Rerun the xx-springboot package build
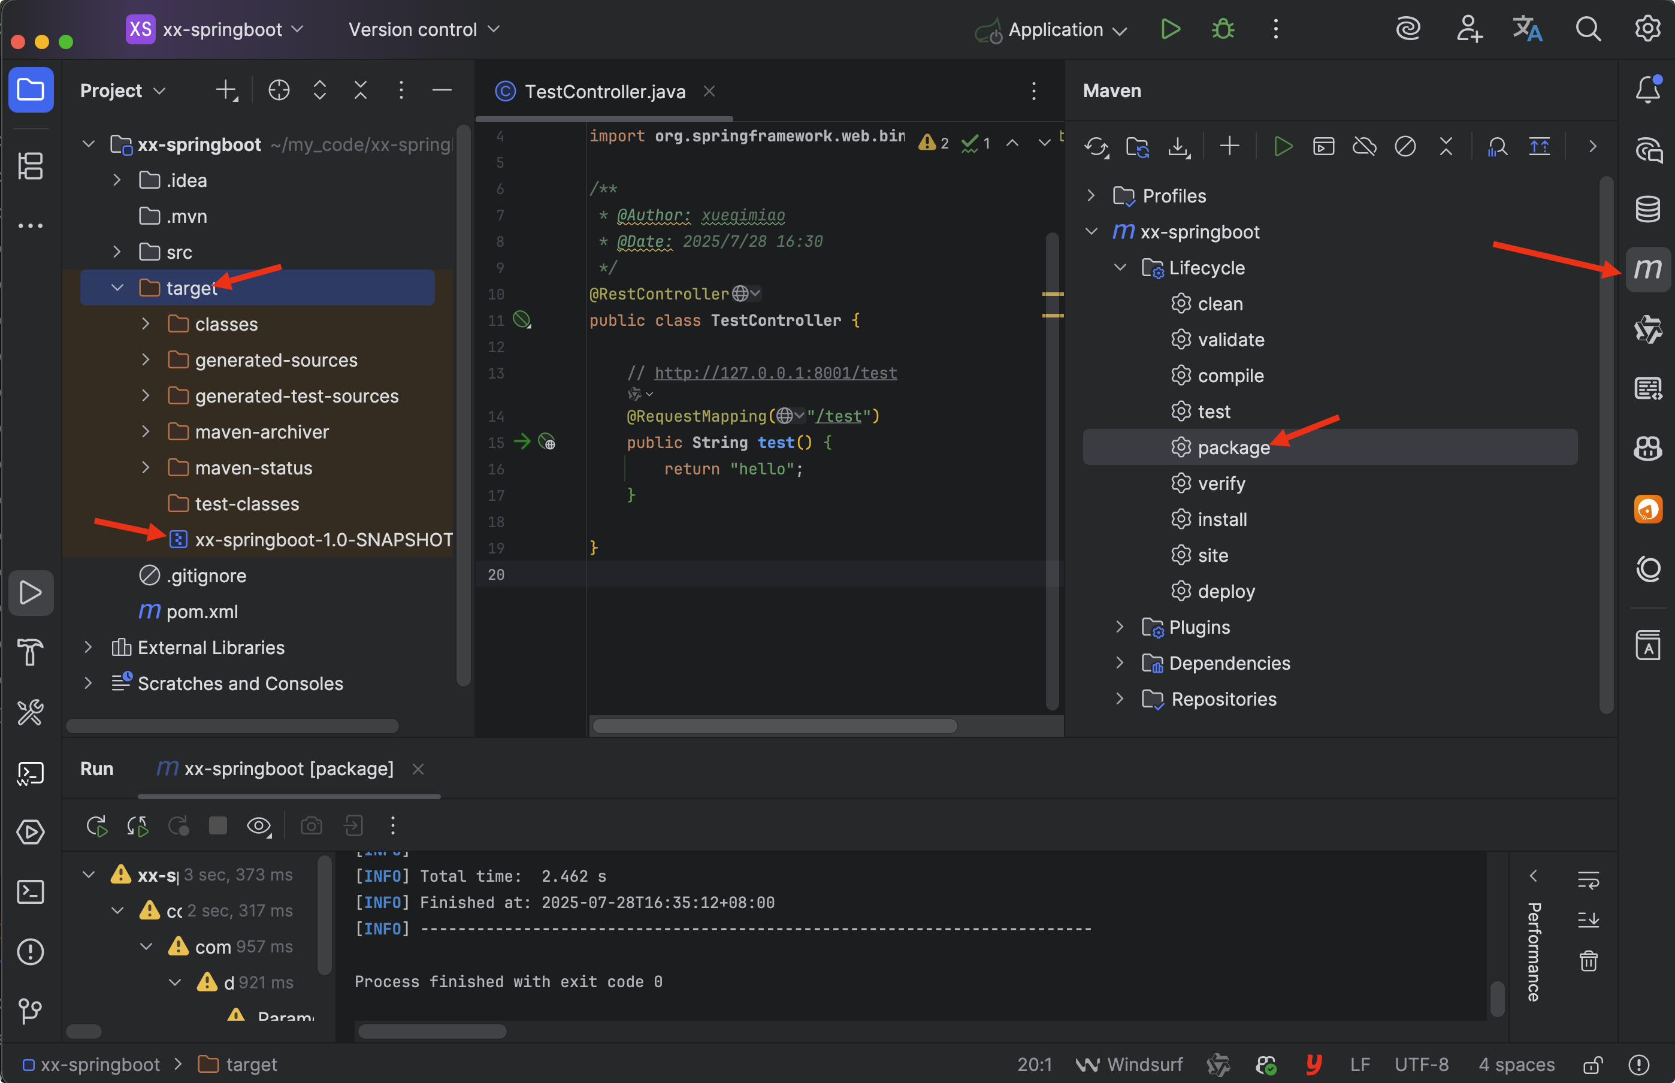The image size is (1675, 1083). tap(96, 825)
